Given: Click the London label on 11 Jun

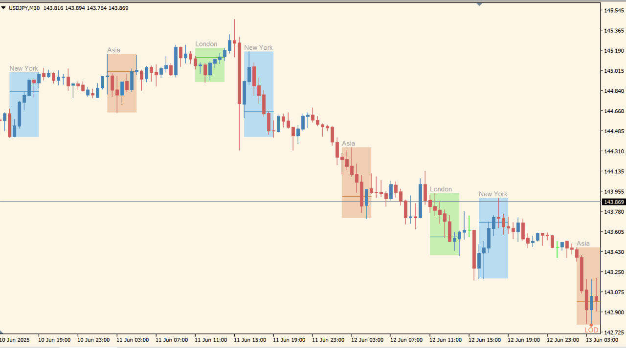Looking at the screenshot, I should [206, 44].
